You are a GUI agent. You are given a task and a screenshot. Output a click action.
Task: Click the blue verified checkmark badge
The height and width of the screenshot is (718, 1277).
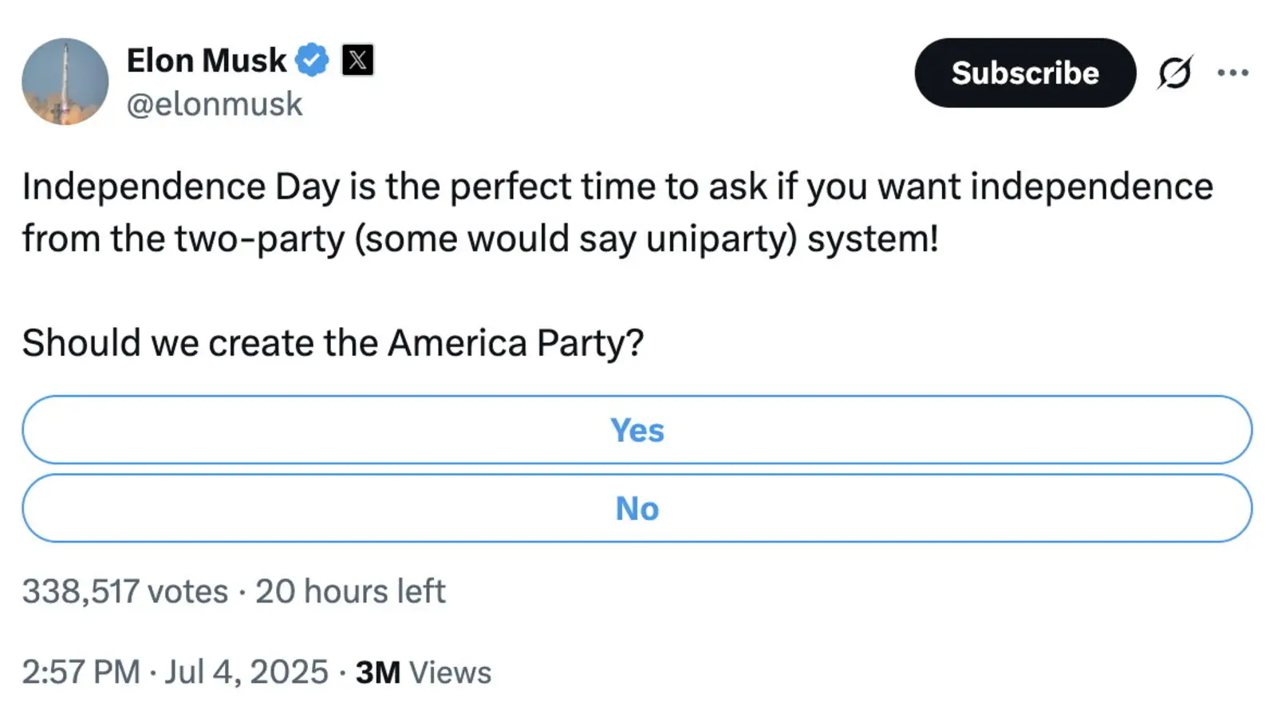tap(312, 60)
